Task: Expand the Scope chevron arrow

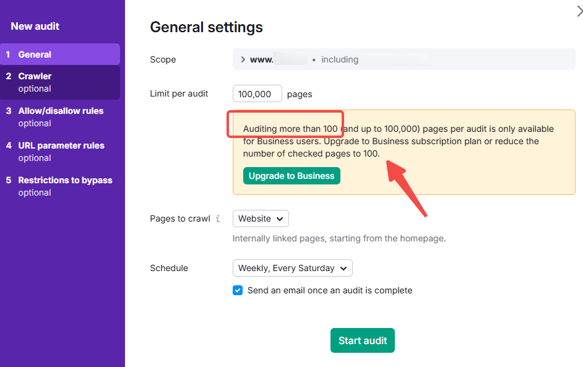Action: tap(243, 60)
